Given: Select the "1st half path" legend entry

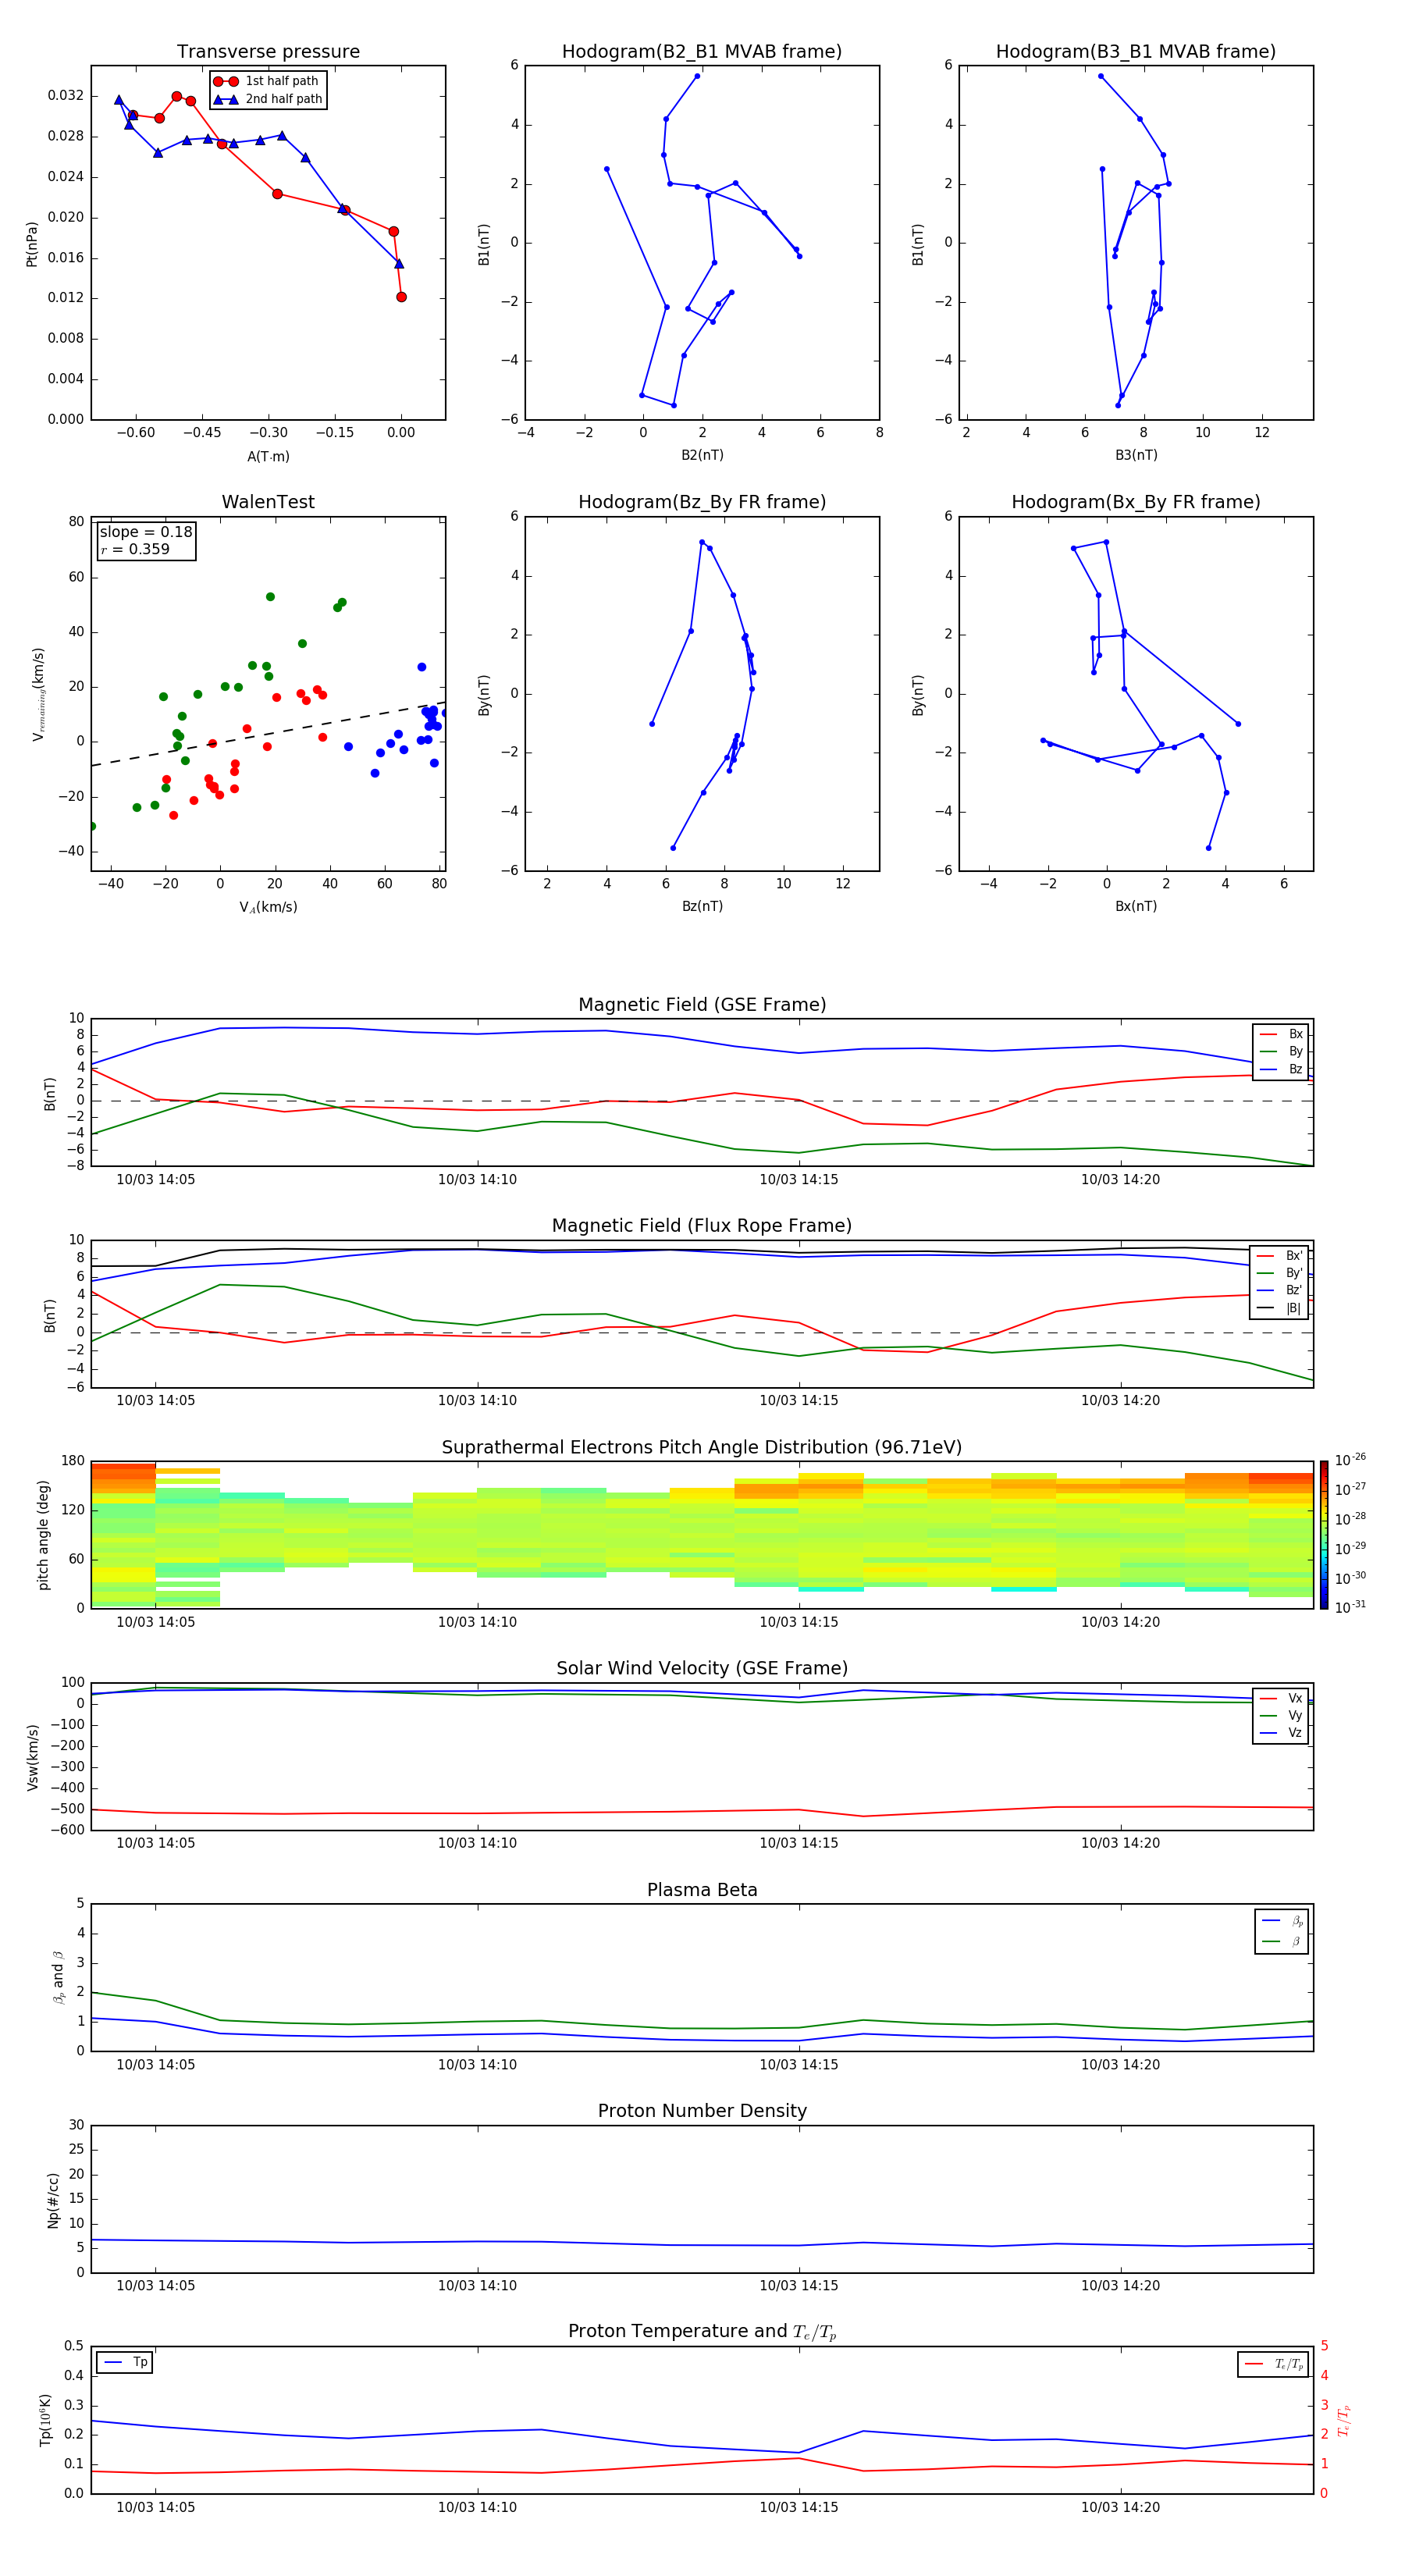Looking at the screenshot, I should tap(268, 81).
